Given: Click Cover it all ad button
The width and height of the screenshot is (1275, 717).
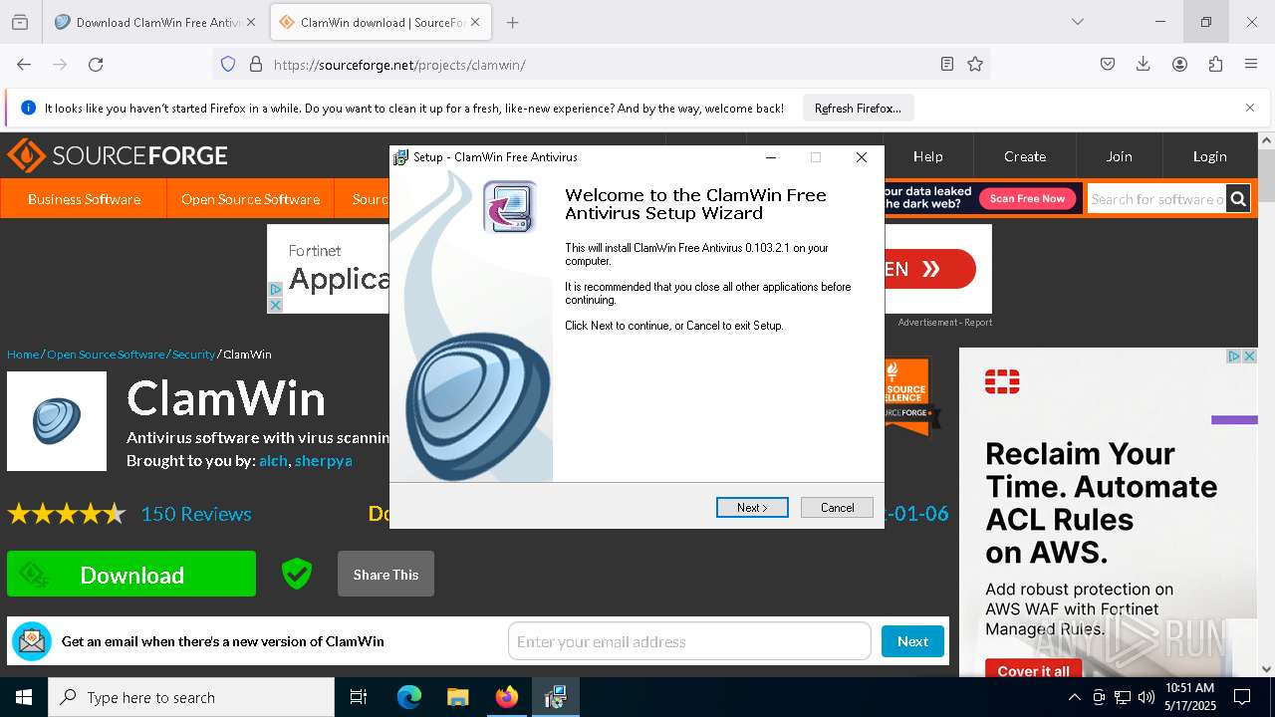Looking at the screenshot, I should click(x=1033, y=669).
